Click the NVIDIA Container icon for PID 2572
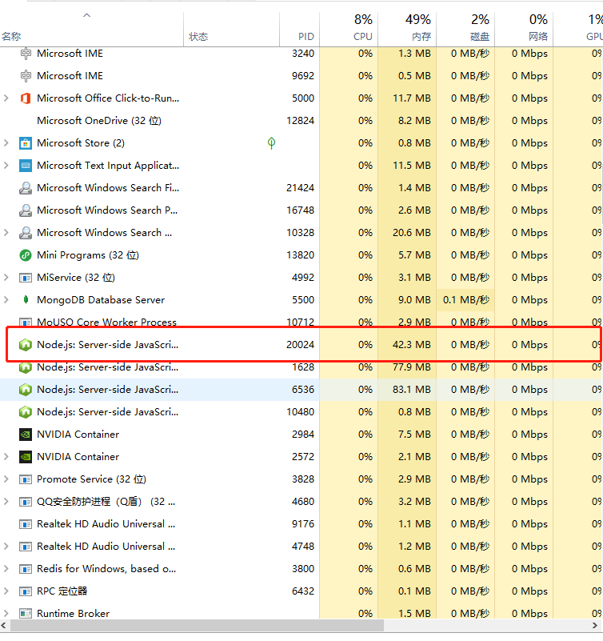The height and width of the screenshot is (641, 603). 26,457
